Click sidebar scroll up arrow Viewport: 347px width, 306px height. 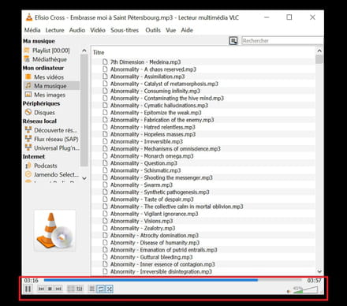84,50
